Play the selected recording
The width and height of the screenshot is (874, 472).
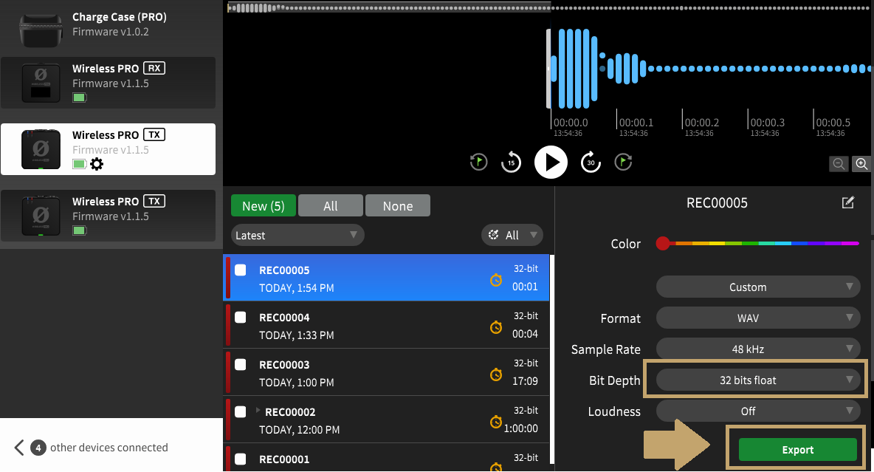pyautogui.click(x=551, y=163)
